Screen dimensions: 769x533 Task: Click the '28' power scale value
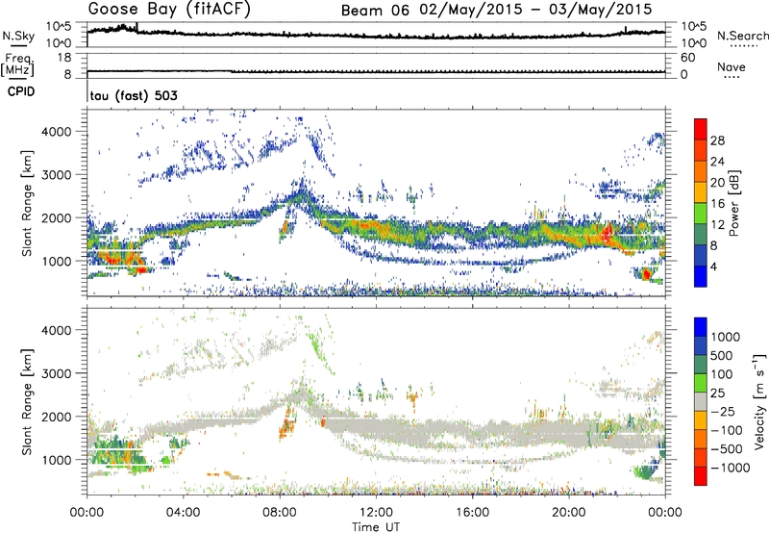point(717,140)
